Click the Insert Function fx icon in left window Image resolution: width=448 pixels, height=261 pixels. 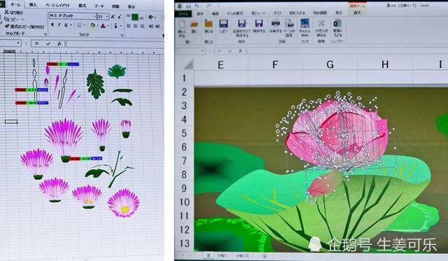(59, 43)
